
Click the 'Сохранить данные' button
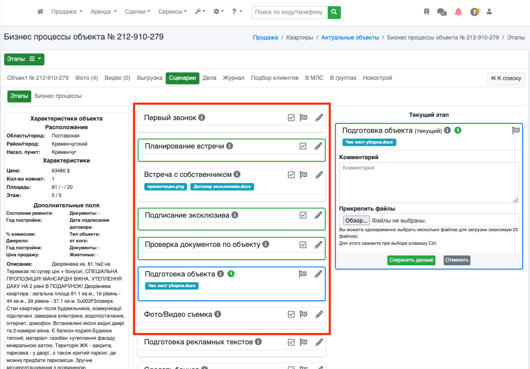[x=411, y=260]
